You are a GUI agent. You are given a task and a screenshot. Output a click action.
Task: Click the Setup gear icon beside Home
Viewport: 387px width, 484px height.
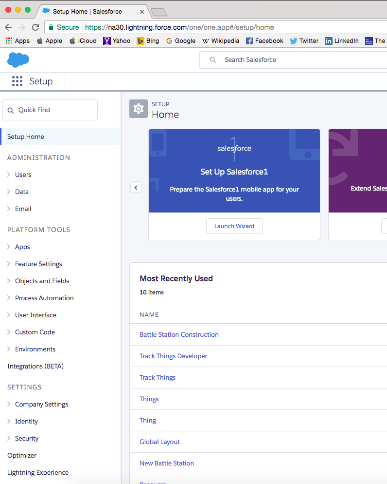pyautogui.click(x=139, y=109)
